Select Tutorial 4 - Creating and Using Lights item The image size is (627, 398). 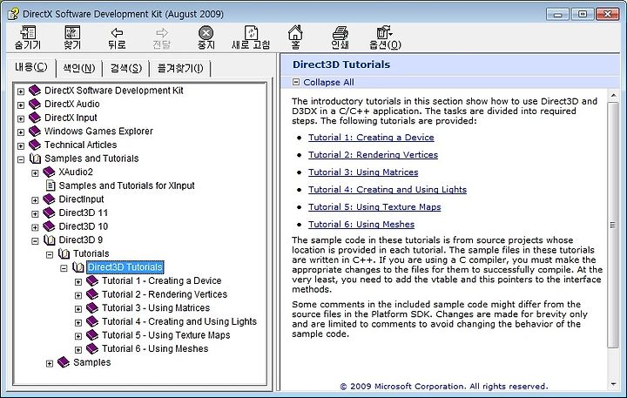[179, 321]
